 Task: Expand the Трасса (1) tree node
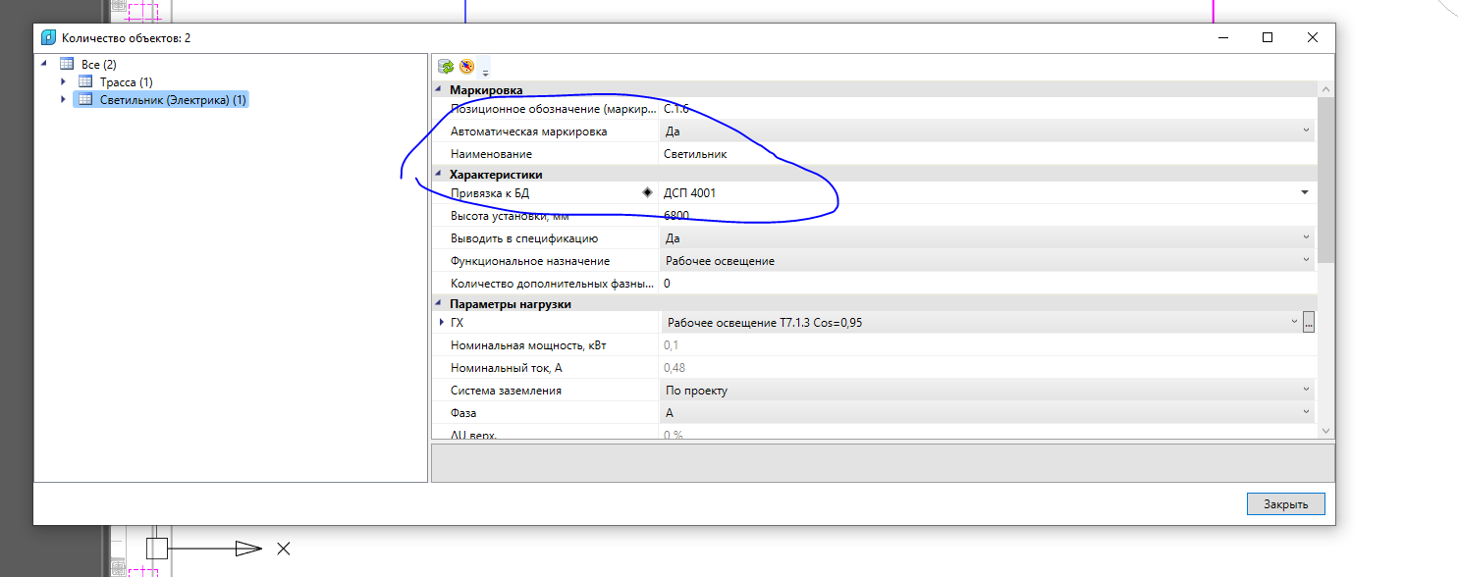click(63, 81)
